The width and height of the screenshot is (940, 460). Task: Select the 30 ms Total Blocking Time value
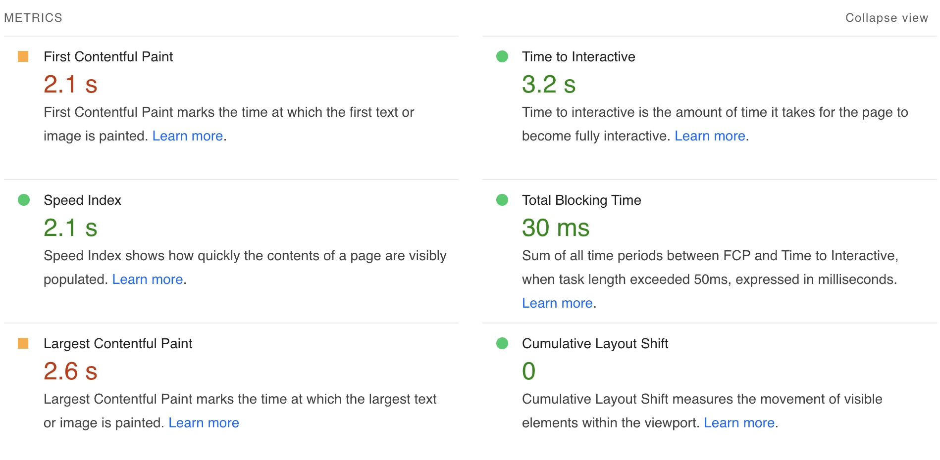pos(556,228)
